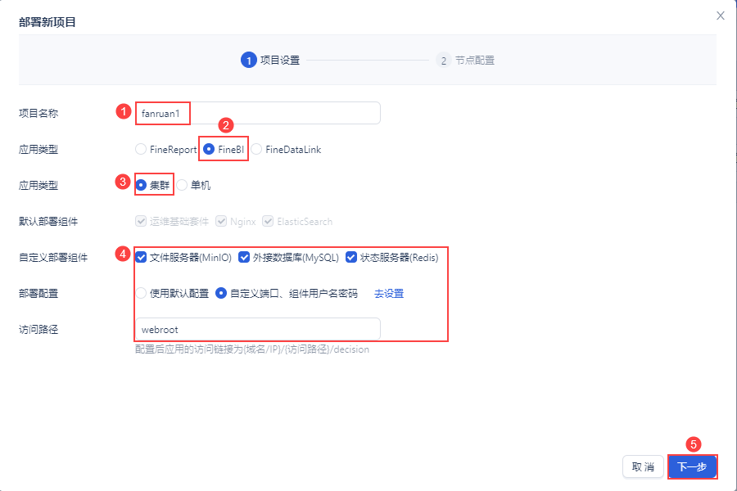Click the 取消 button
Screen dimensions: 737x491
643,466
